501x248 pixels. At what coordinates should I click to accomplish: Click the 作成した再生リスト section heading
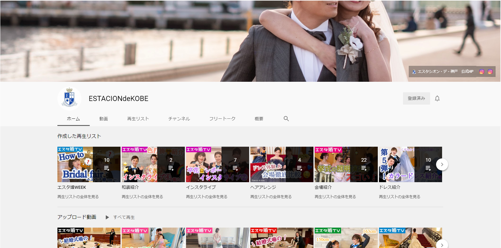click(x=79, y=136)
